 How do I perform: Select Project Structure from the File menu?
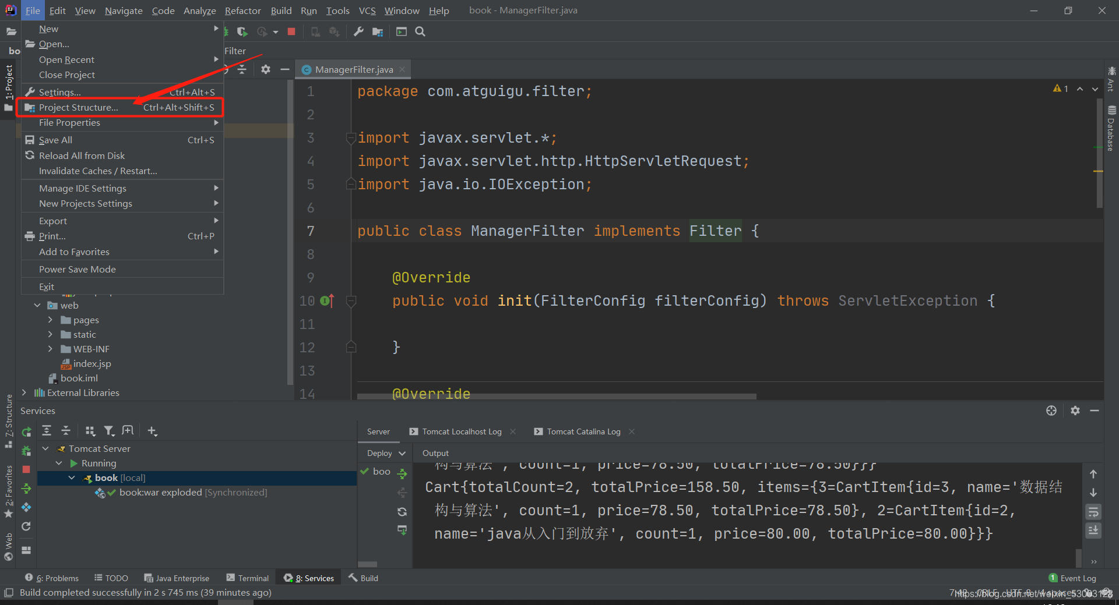coord(79,107)
